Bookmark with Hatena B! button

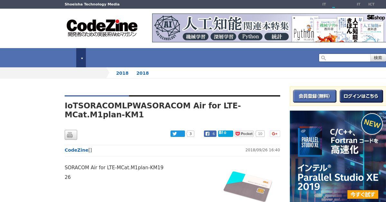click(x=225, y=134)
